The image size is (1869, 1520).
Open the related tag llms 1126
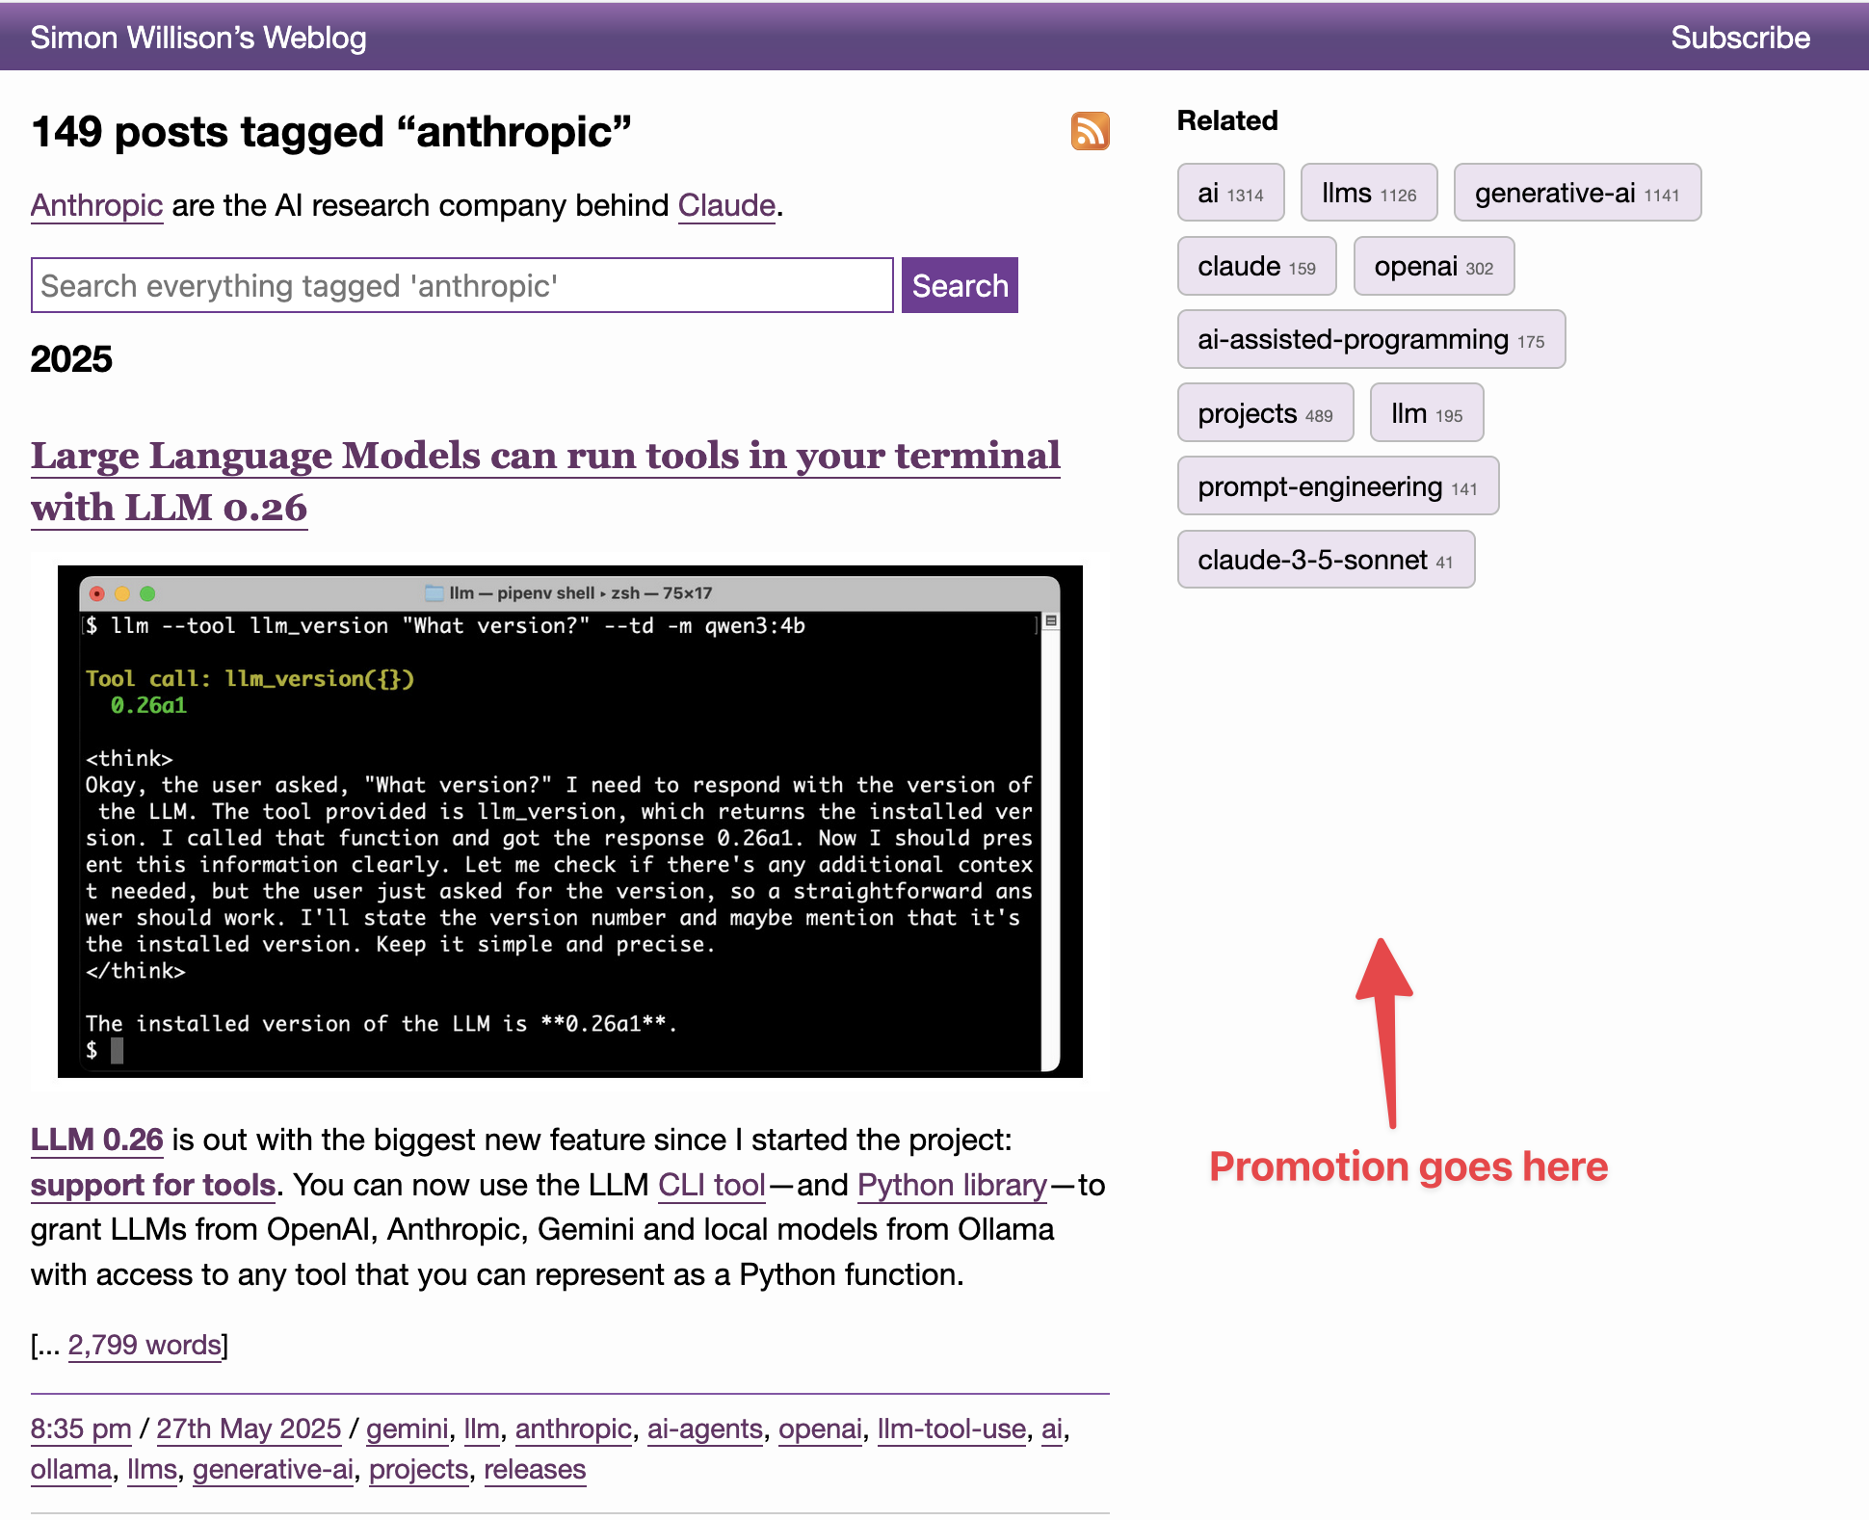click(1369, 193)
